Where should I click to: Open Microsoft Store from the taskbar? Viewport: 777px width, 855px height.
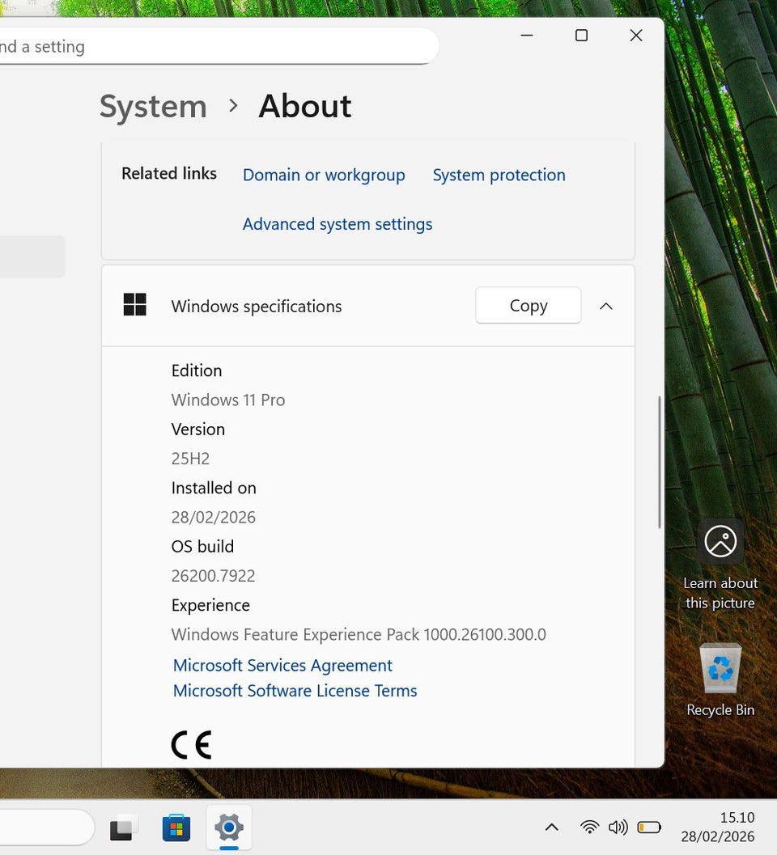[x=176, y=827]
